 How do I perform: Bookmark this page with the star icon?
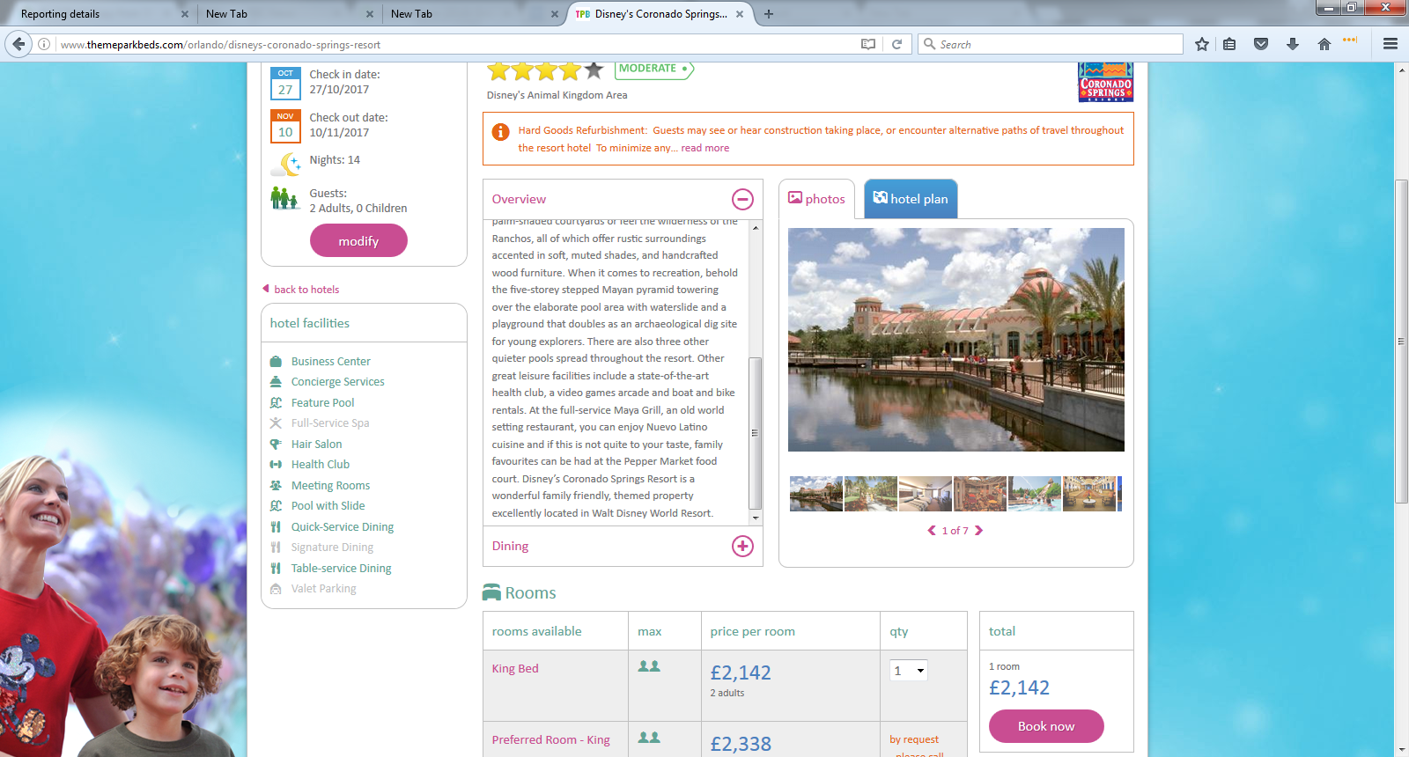click(x=1202, y=44)
